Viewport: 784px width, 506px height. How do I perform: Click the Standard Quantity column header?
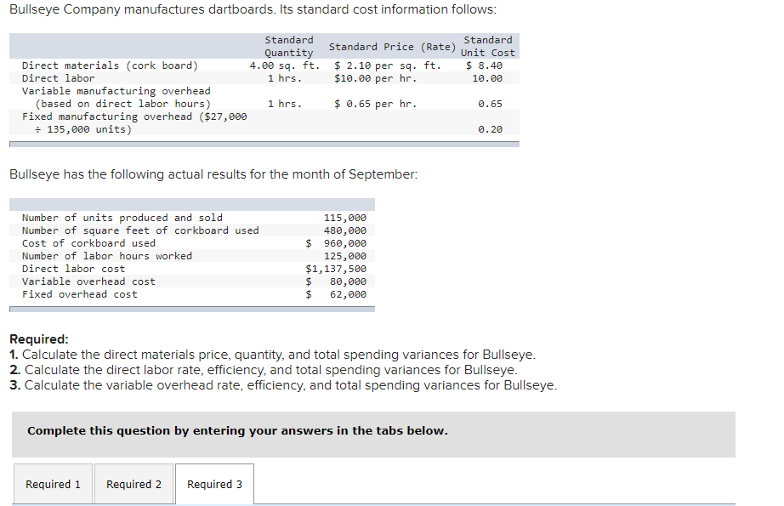tap(289, 46)
